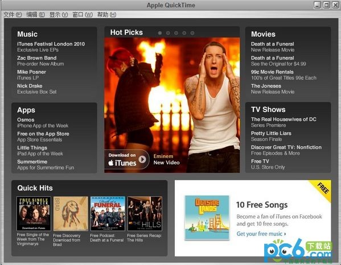Open the Nick Drake box set link
The width and height of the screenshot is (341, 265).
37,89
